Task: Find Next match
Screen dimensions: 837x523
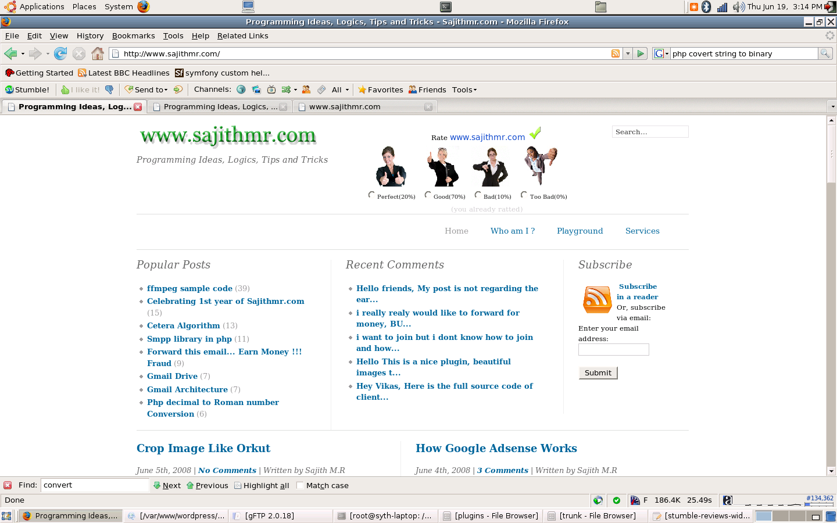Action: point(167,485)
